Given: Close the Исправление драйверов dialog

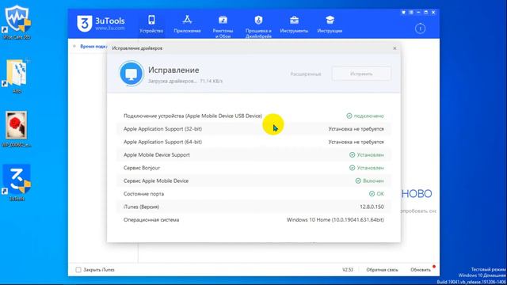Looking at the screenshot, I should [x=395, y=48].
